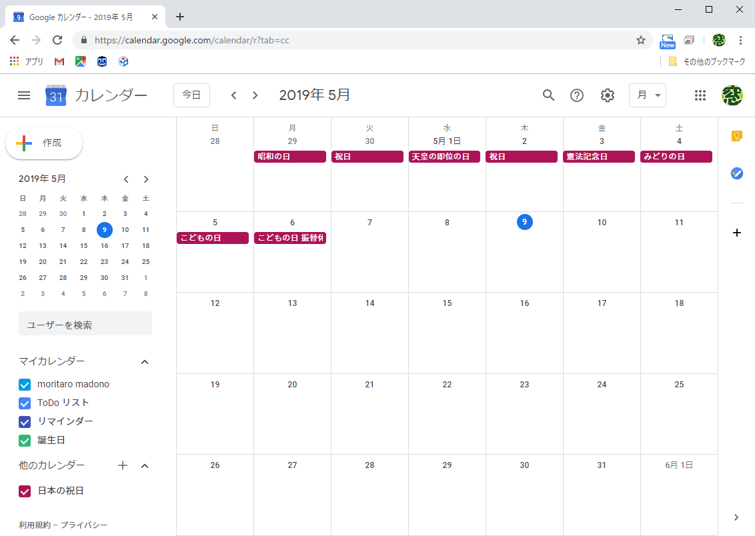The width and height of the screenshot is (755, 536).
Task: Click the 作成 button
Action: click(x=44, y=143)
